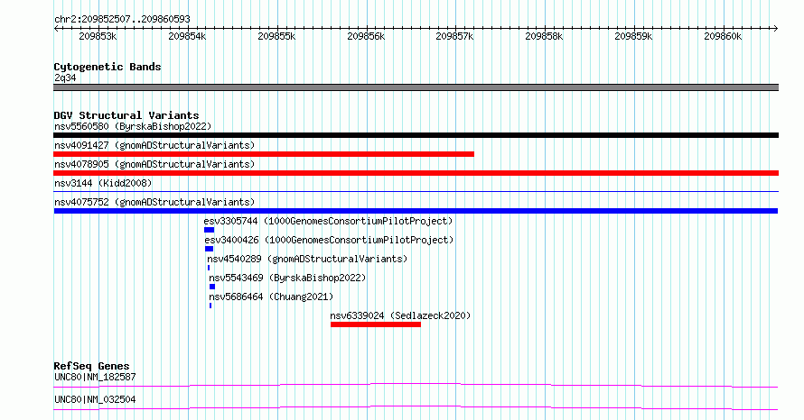804x420 pixels.
Task: Click the 2q34 band label
Action: tap(65, 78)
